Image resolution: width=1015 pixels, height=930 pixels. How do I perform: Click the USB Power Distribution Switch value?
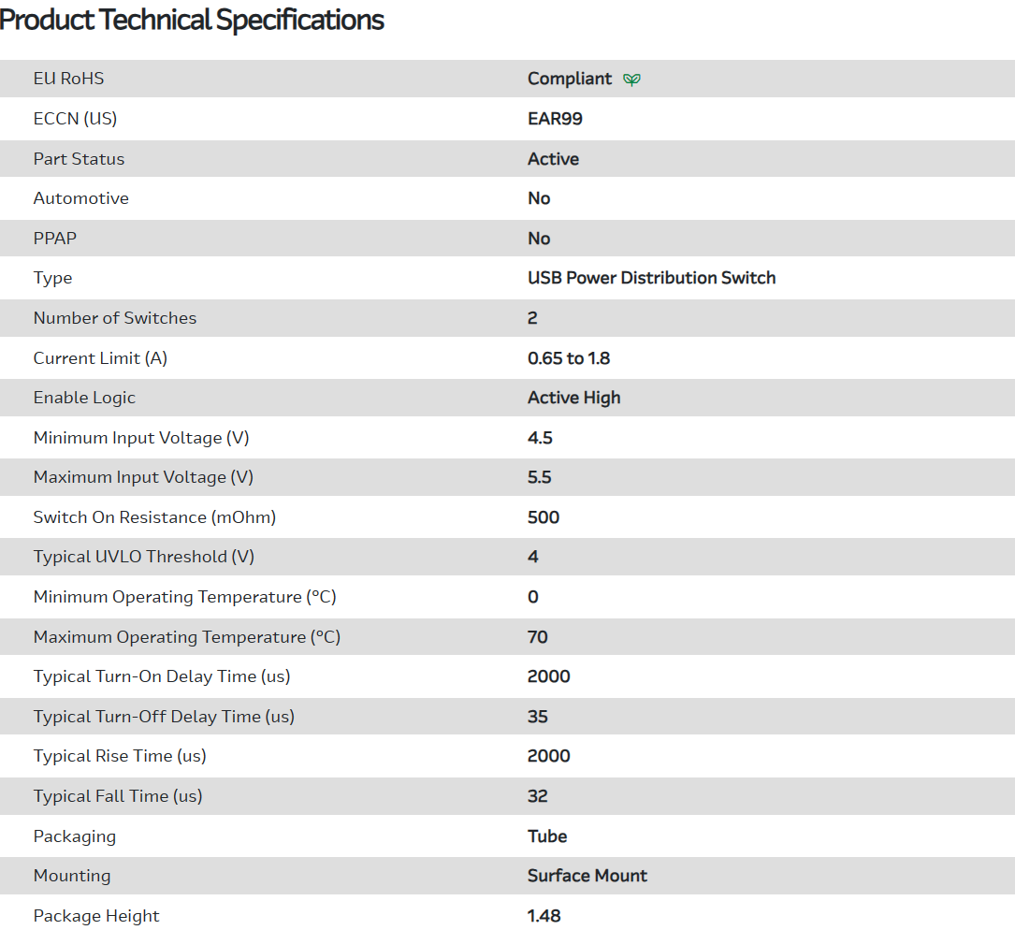coord(651,278)
